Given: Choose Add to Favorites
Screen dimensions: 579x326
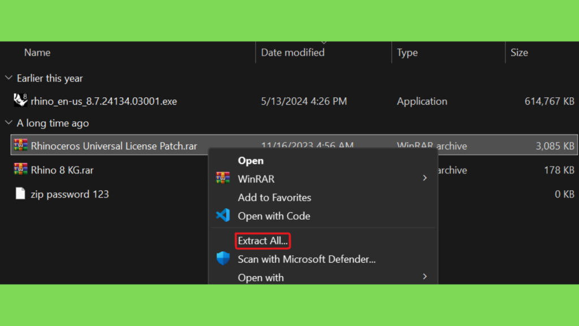Looking at the screenshot, I should (x=274, y=198).
